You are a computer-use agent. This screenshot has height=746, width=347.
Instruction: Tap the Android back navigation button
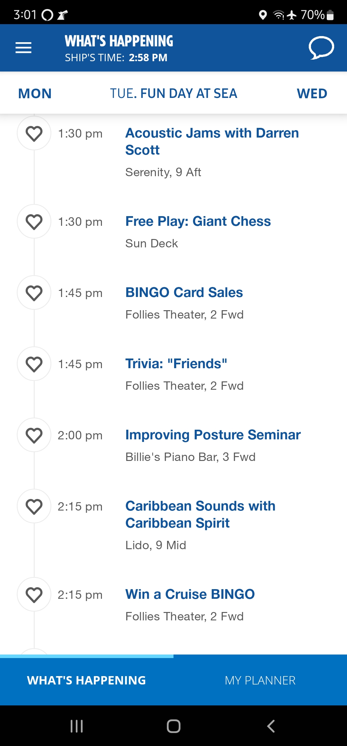[x=271, y=726]
